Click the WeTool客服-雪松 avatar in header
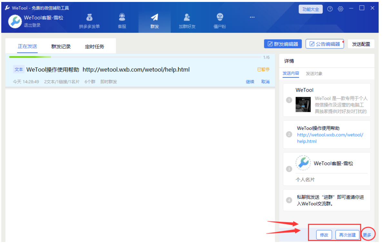The width and height of the screenshot is (388, 252). 15,22
